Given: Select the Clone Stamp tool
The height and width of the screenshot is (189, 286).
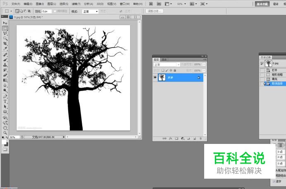Looking at the screenshot, I should (5, 65).
